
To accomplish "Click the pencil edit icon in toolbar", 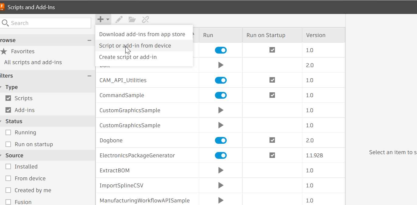I will 119,20.
